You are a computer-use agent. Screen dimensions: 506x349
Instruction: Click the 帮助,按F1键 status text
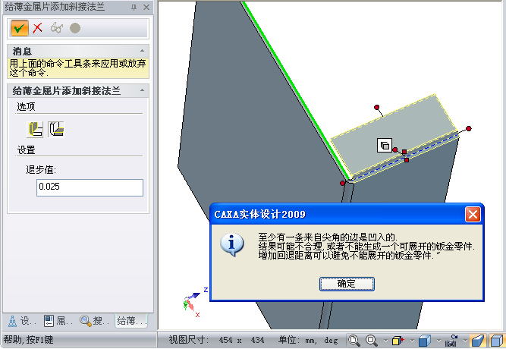point(29,340)
